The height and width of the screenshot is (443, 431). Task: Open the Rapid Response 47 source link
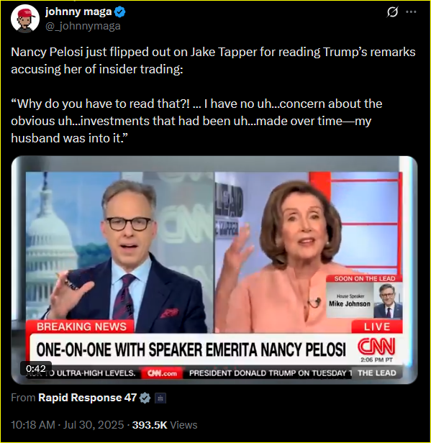pyautogui.click(x=87, y=398)
